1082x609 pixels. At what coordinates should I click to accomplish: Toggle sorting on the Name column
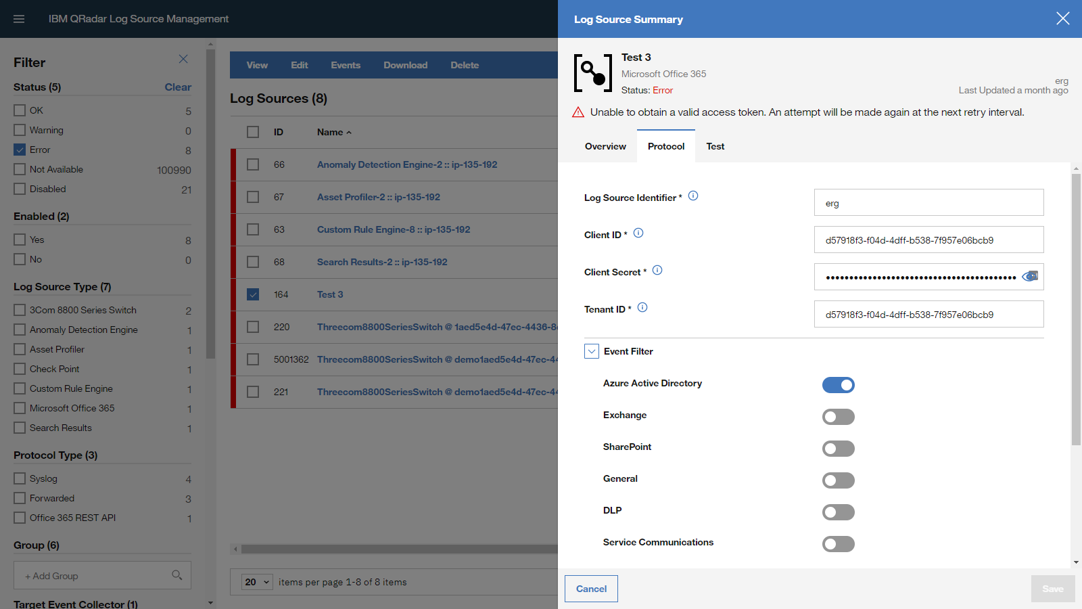(333, 132)
